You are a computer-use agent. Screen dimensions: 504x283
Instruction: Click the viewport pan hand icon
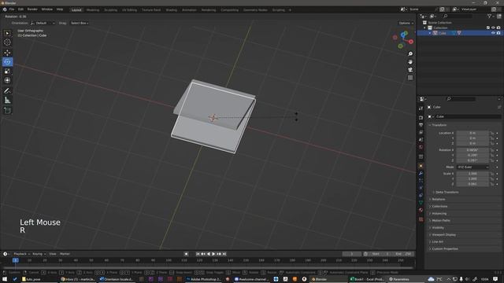click(x=410, y=62)
